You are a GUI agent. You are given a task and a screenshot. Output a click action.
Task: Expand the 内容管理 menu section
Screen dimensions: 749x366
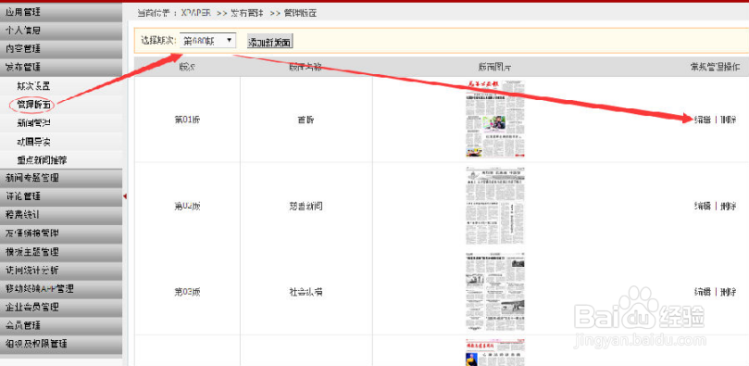[61, 49]
